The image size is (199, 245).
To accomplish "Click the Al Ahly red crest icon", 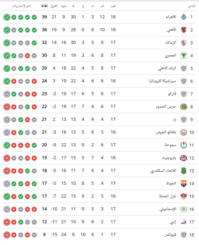I will pos(183,30).
